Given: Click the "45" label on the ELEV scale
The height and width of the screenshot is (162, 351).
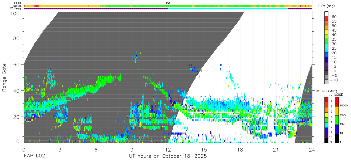Looking at the screenshot, I should coord(334,31).
